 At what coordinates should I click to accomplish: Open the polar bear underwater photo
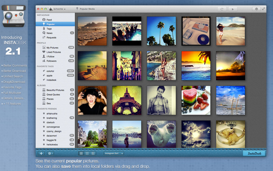(x=161, y=134)
